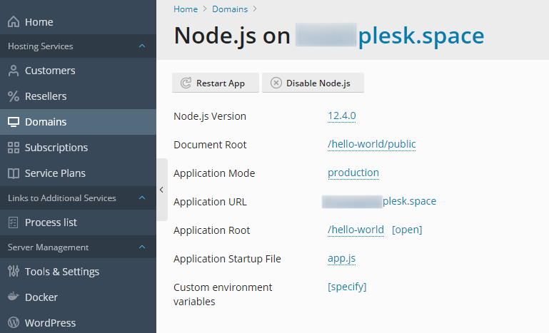Collapse the Server Management section

pos(142,247)
